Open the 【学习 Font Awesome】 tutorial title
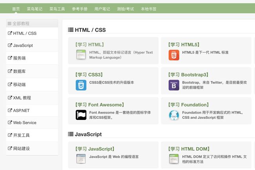This screenshot has width=255, height=170. point(100,105)
